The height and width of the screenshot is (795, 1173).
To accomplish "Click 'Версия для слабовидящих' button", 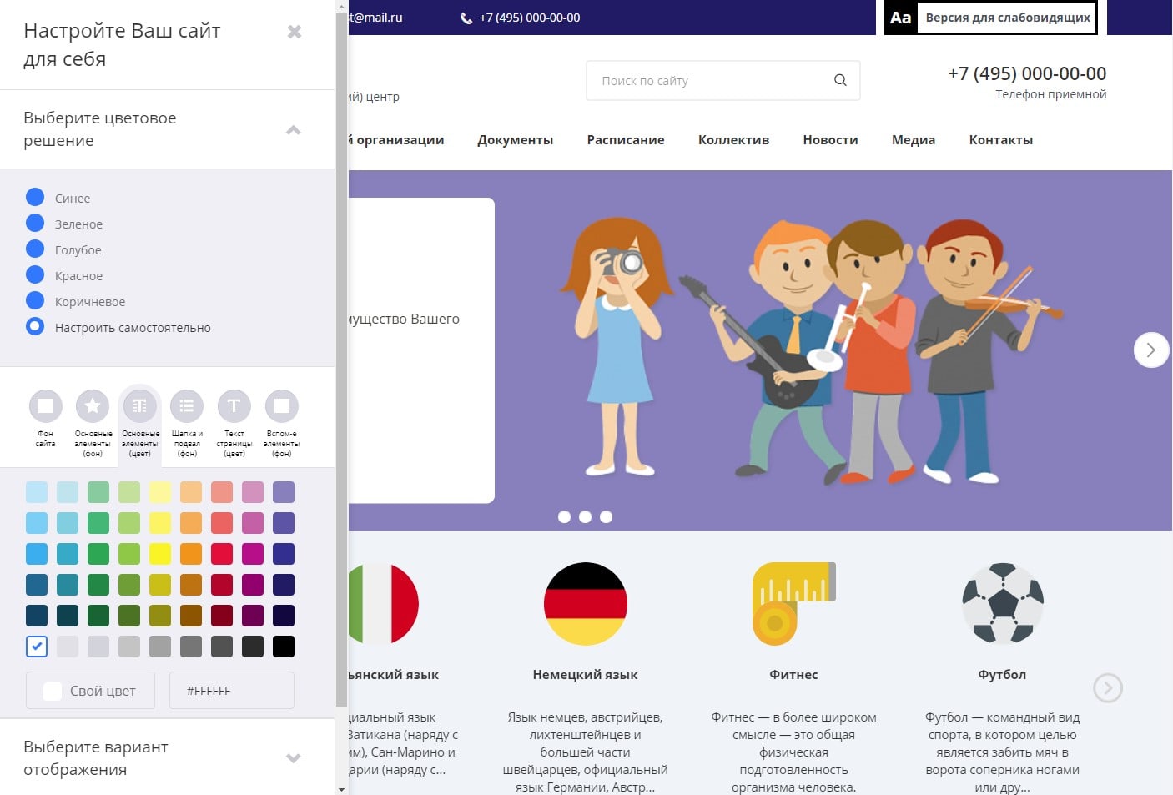I will tap(990, 18).
